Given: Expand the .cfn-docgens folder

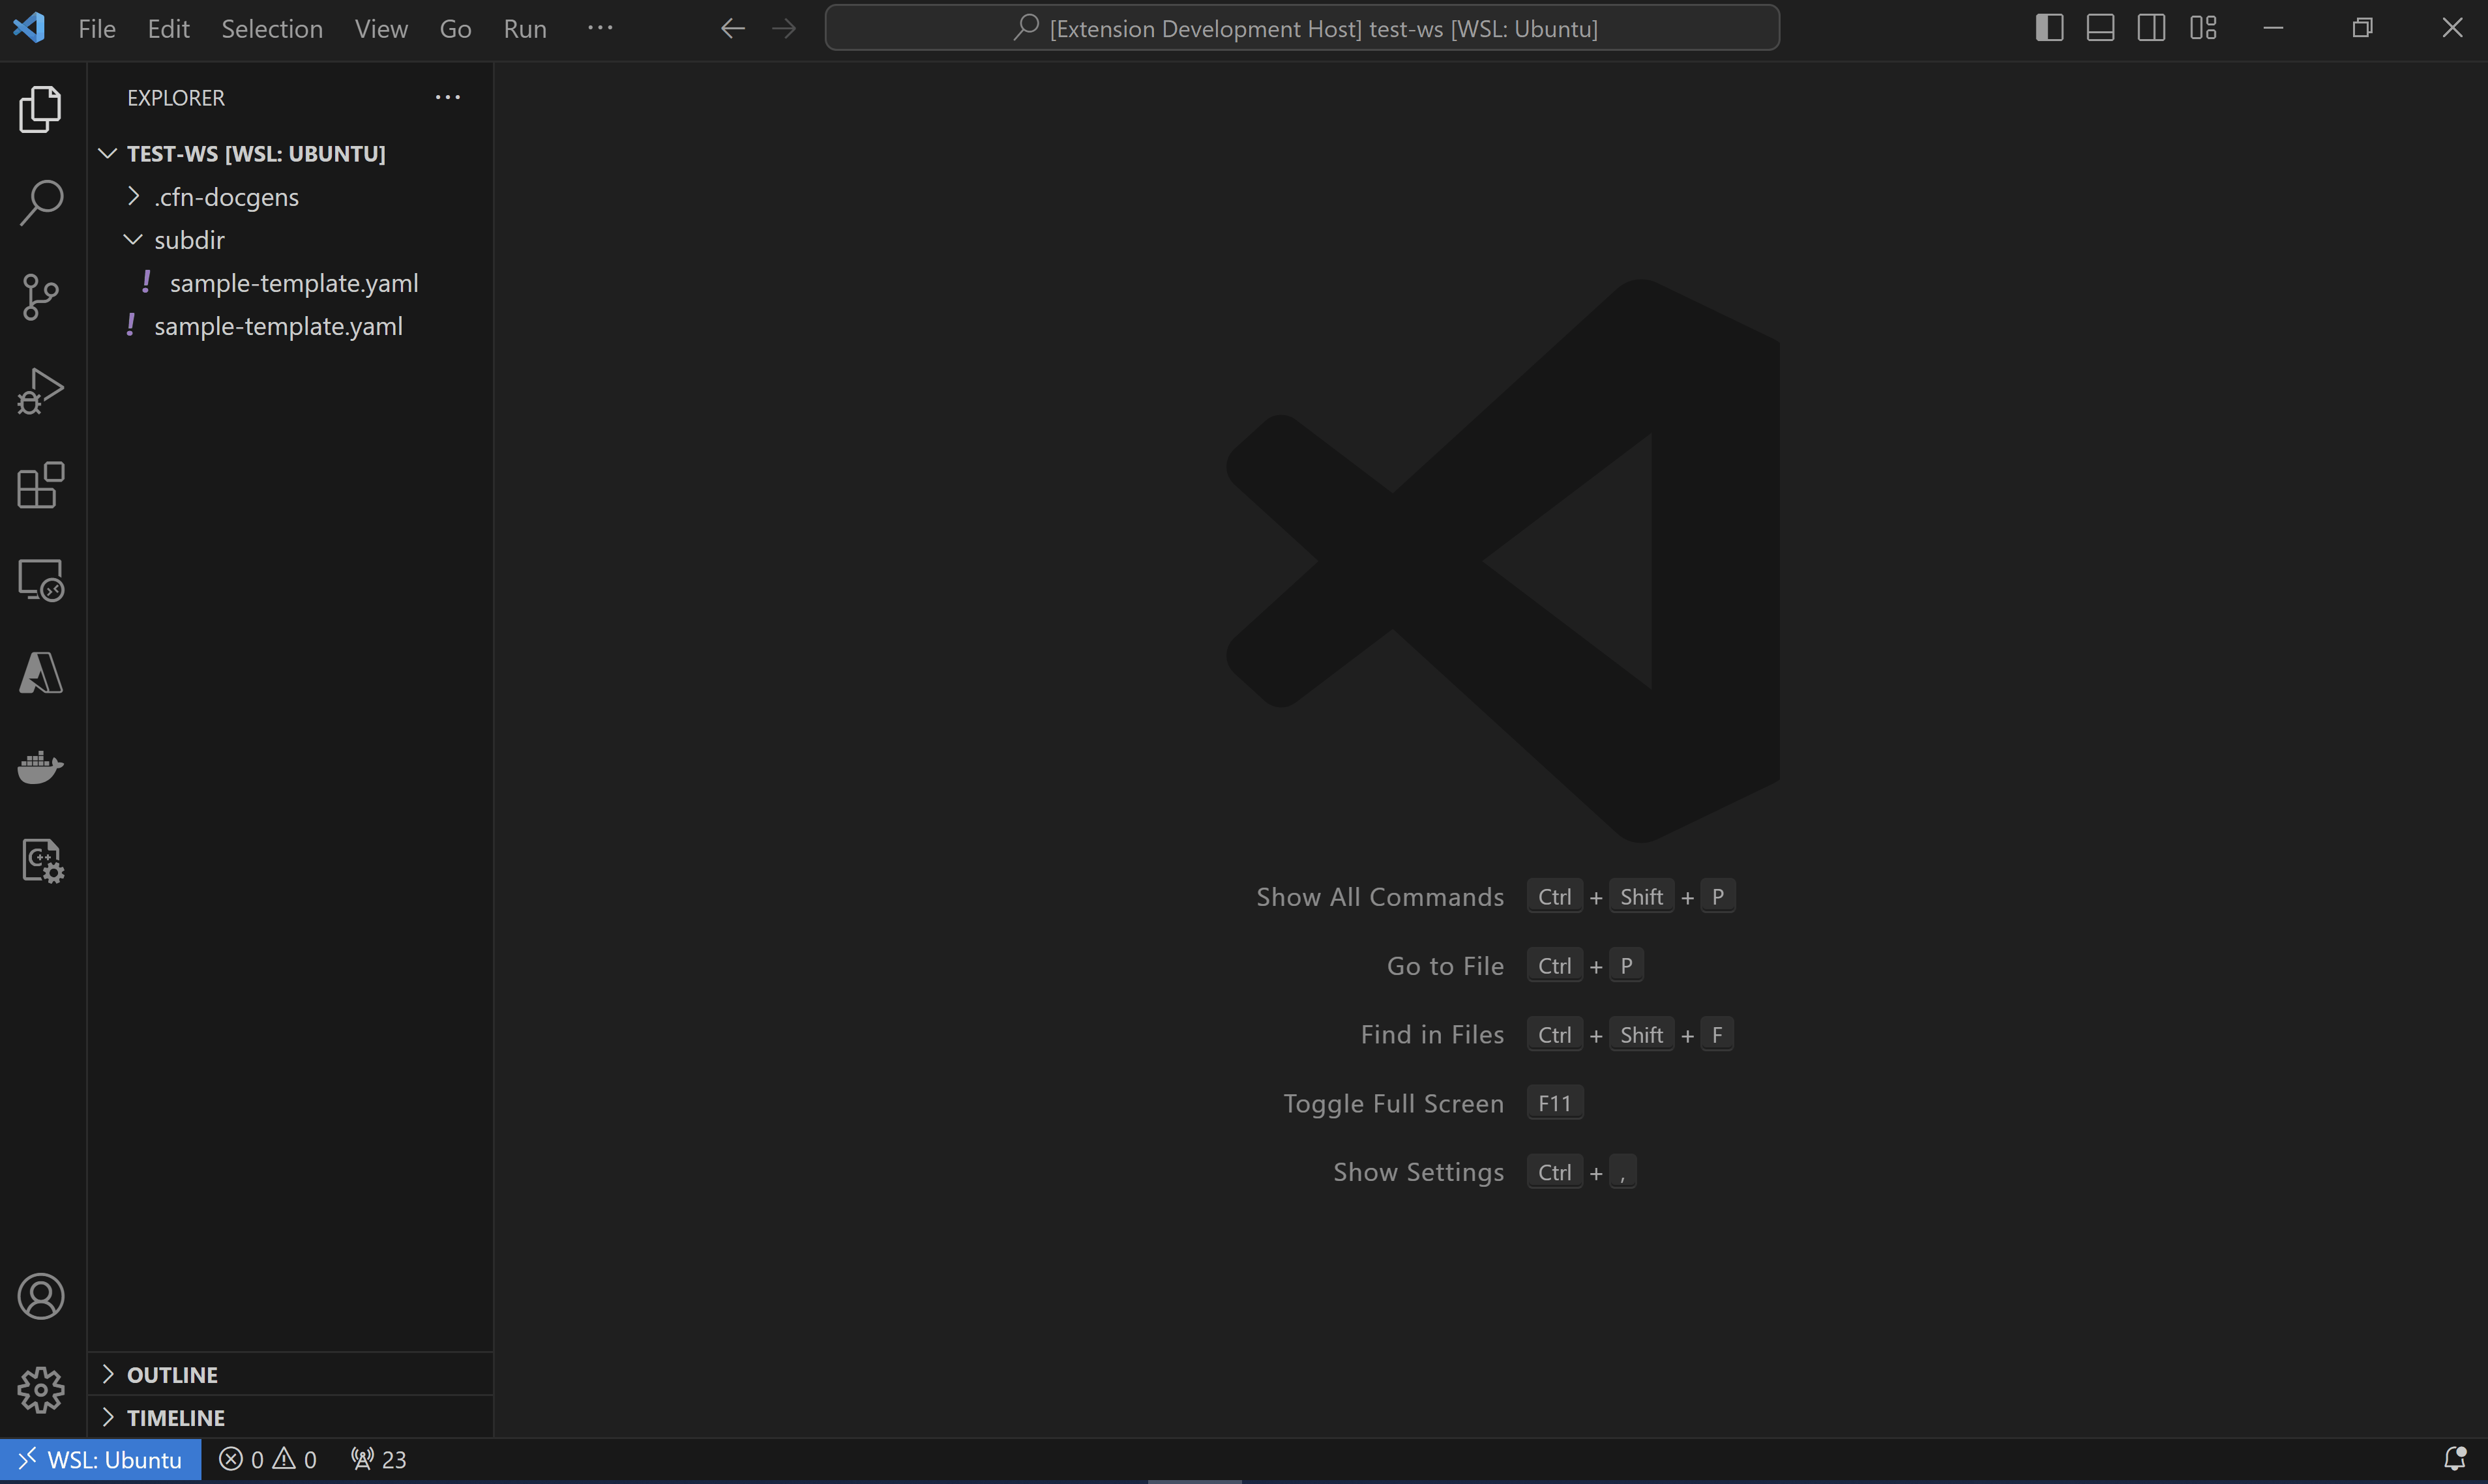Looking at the screenshot, I should 226,197.
